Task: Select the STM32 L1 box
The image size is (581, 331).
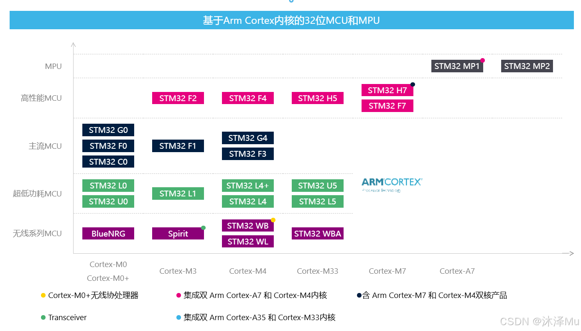Action: (x=178, y=194)
